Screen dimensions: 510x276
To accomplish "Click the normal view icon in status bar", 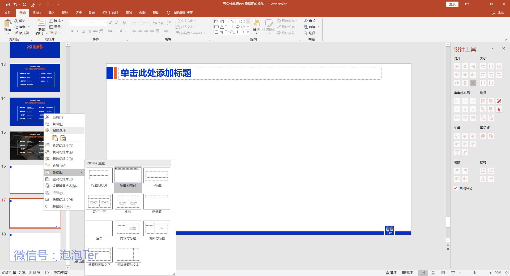I will [x=423, y=273].
